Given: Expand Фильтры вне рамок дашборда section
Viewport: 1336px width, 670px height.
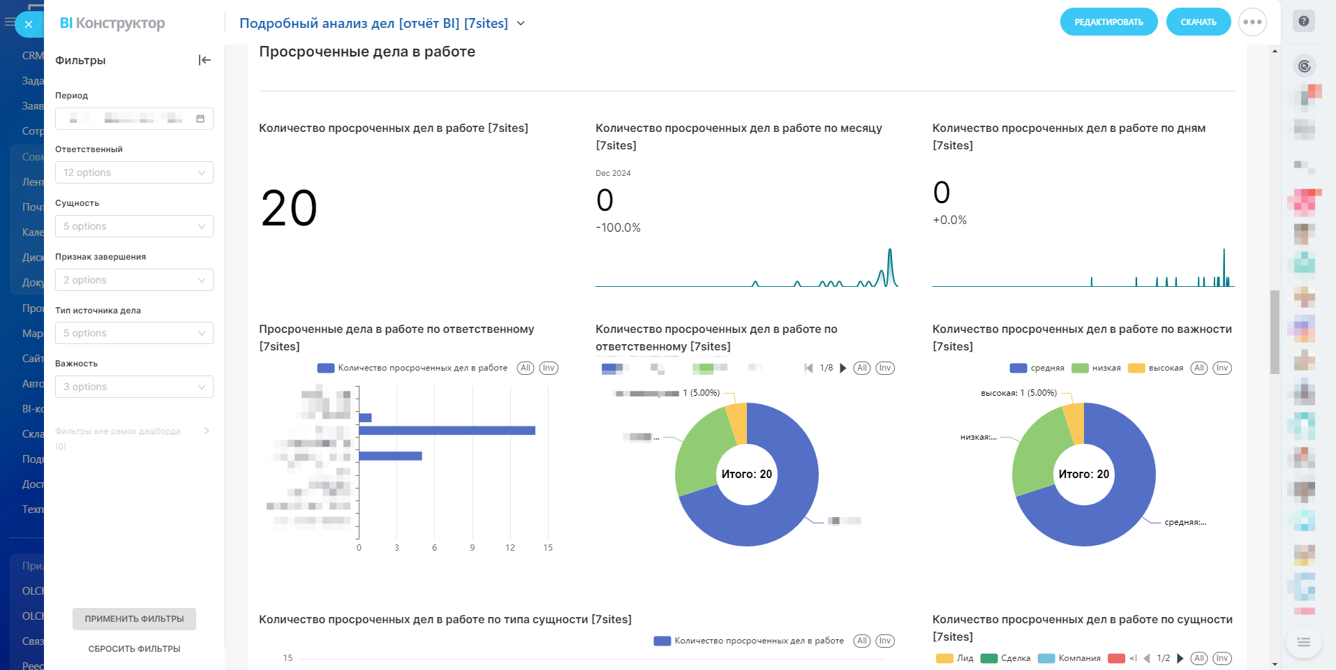Looking at the screenshot, I should click(x=206, y=431).
